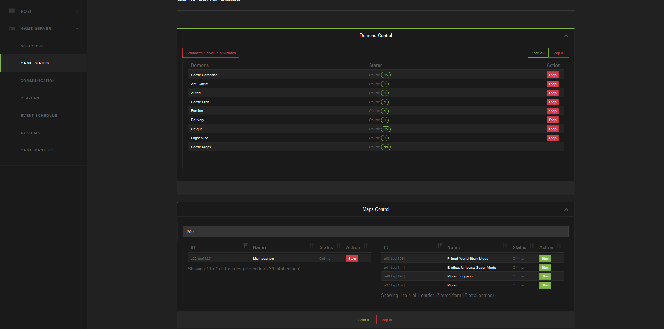
Task: Collapse the GAME SERVER sidebar chevron
Action: pyautogui.click(x=77, y=29)
